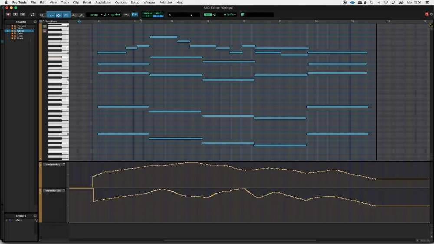Screen dimensions: 434x244
Task: Select the Selector tool
Action: [x=59, y=15]
